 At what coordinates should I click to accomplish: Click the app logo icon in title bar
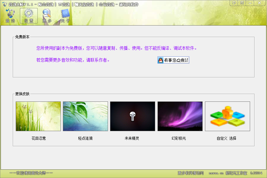[x=5, y=4]
